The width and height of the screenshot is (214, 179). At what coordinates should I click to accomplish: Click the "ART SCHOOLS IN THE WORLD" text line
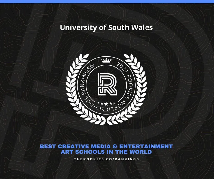106,152
